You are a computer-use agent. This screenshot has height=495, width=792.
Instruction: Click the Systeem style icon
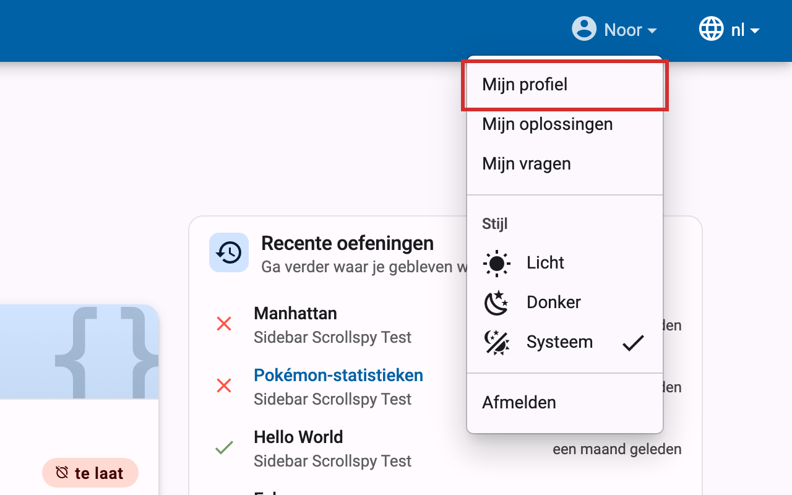coord(496,343)
